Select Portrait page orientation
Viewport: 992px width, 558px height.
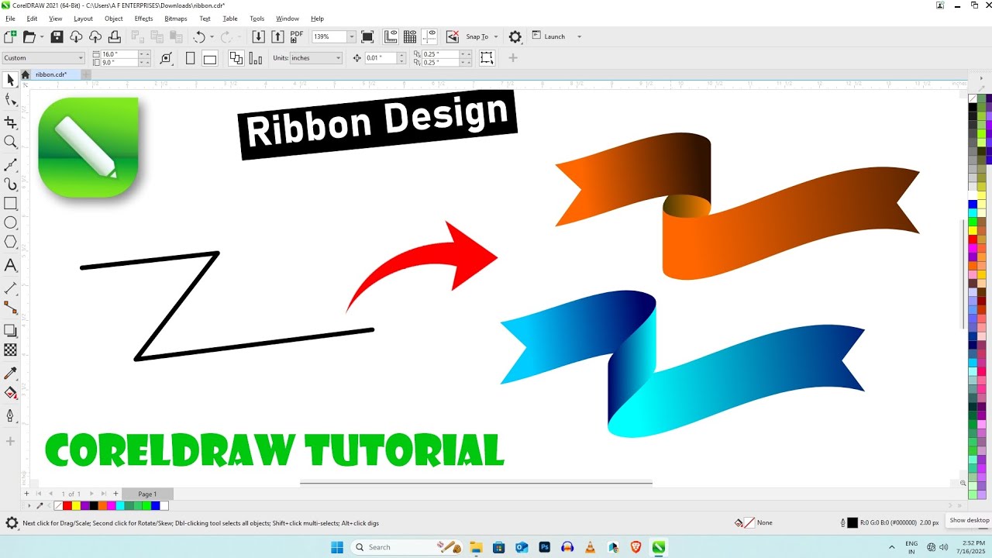coord(190,58)
